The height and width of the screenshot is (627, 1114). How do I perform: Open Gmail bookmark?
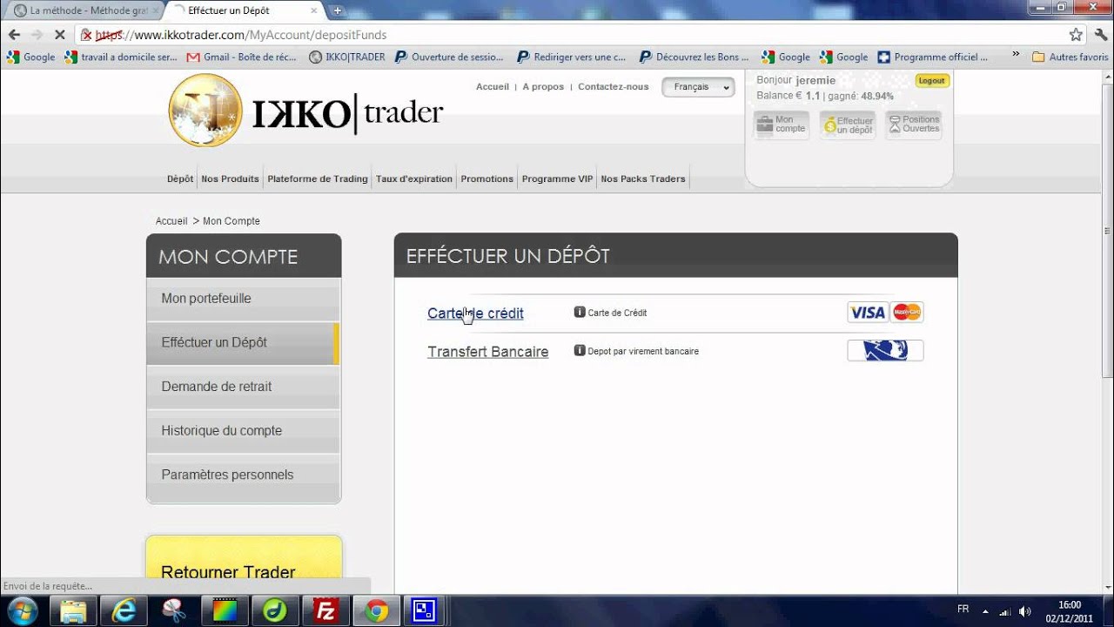(242, 57)
